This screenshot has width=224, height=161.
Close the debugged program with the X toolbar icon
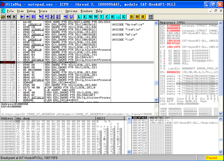coord(14,17)
